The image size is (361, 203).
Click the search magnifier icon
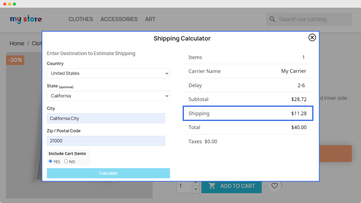272,19
